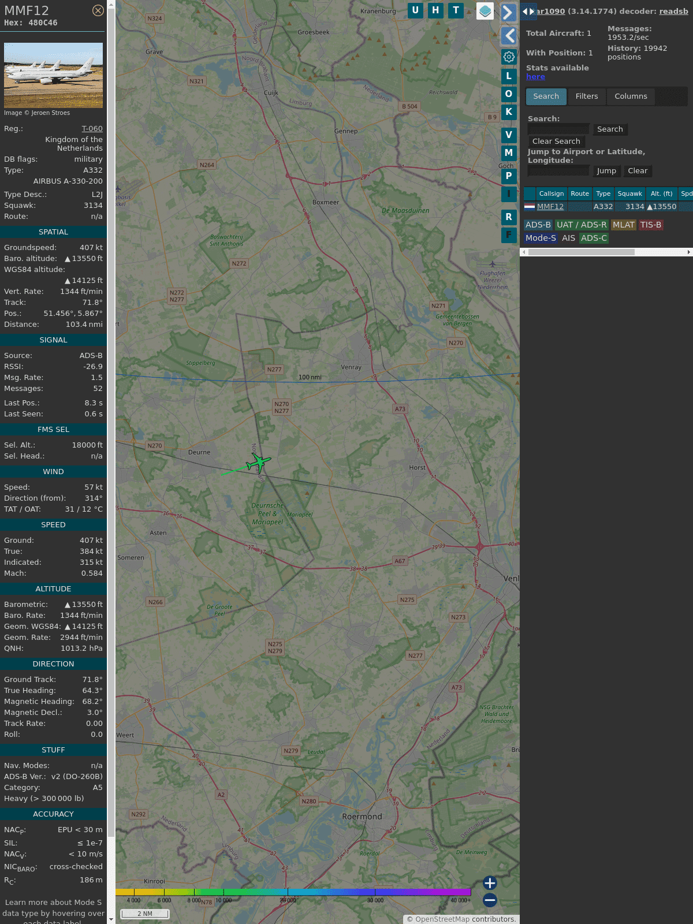Click the left chevron sidebar arrow button
The image size is (693, 924).
tap(508, 36)
